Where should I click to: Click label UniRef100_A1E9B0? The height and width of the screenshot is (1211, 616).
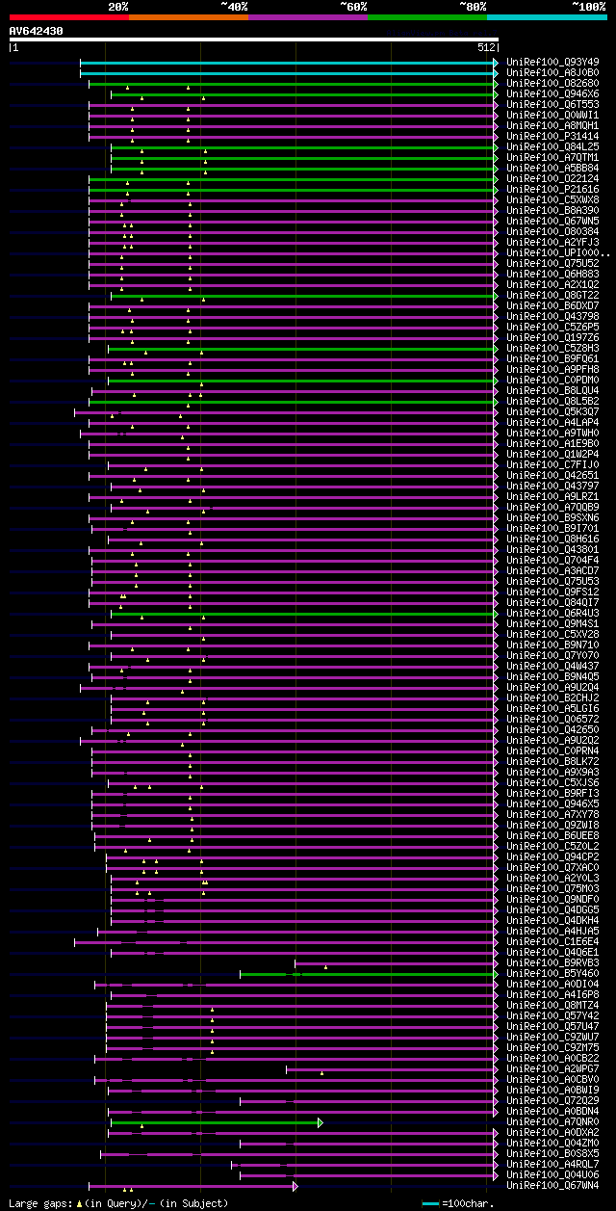[552, 444]
